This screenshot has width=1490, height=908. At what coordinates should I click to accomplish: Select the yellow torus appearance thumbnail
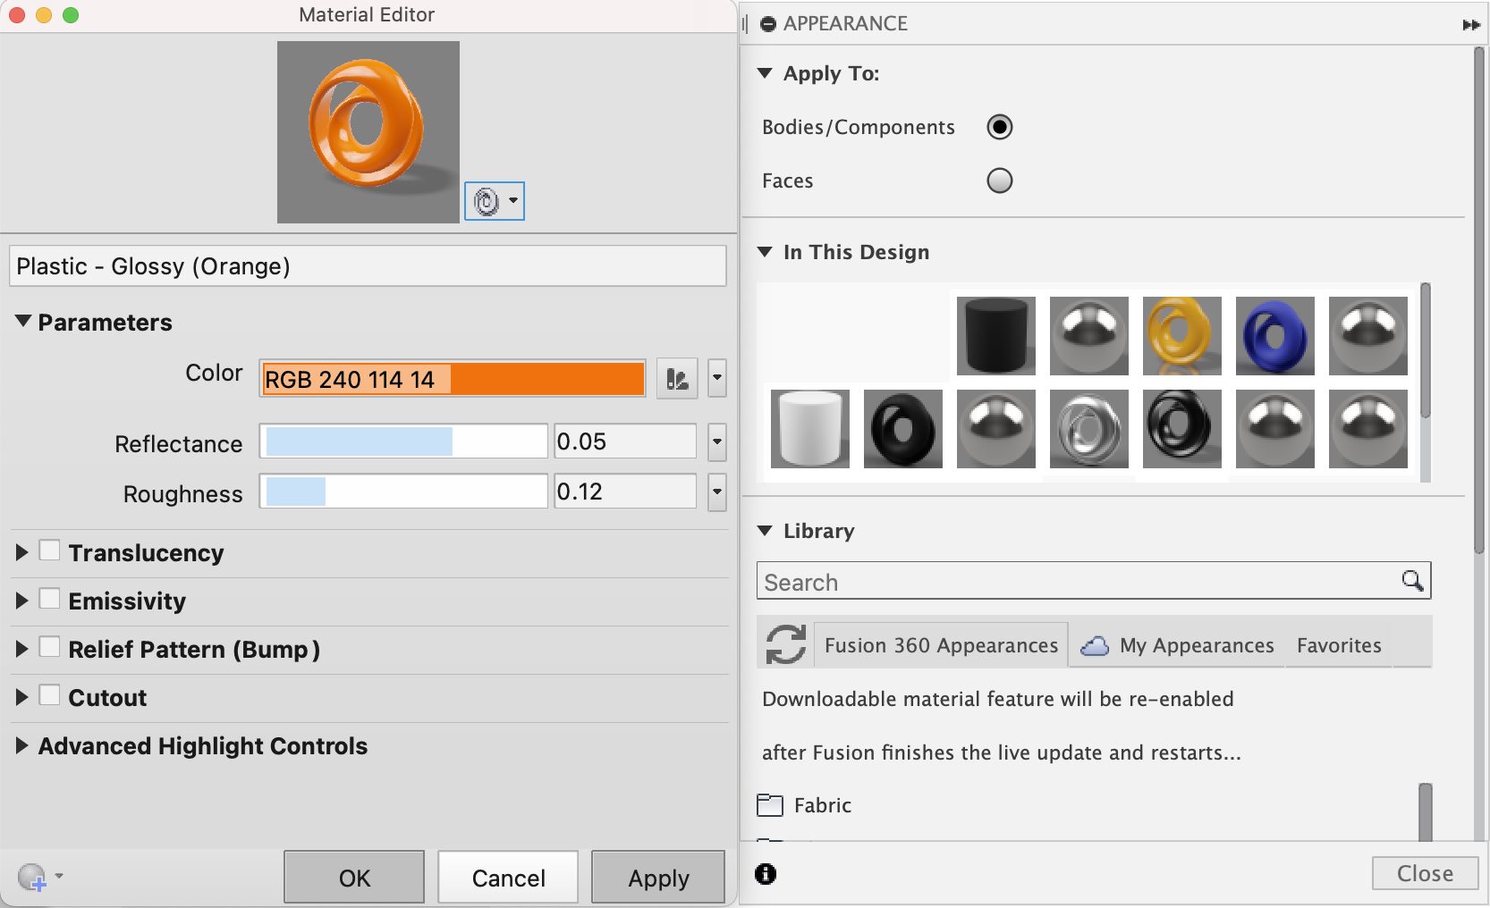pyautogui.click(x=1181, y=335)
